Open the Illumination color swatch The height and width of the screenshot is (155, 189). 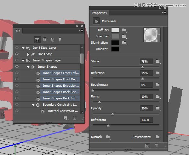coord(115,43)
